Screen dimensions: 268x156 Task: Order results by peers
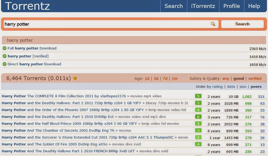pos(256,87)
